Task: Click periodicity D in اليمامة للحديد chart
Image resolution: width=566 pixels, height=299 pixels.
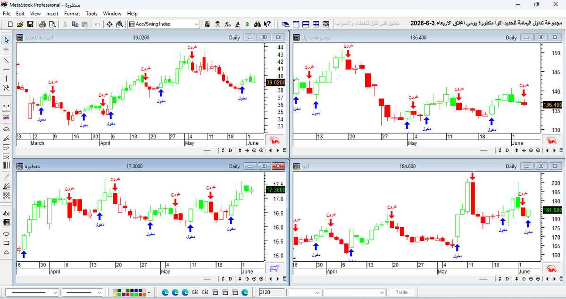Action: coord(230,150)
